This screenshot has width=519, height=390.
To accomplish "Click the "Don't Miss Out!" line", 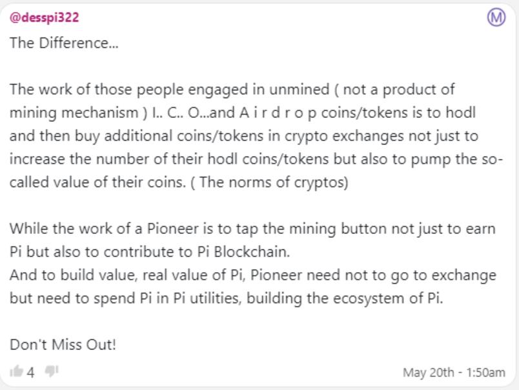I will tap(63, 345).
